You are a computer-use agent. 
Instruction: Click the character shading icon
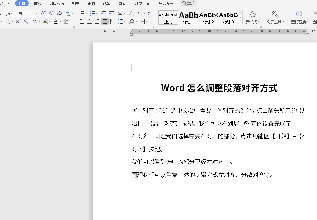coord(66,21)
